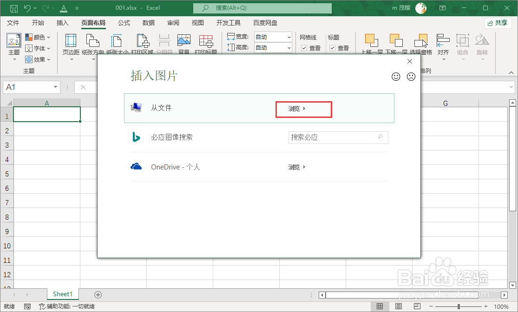Open the Themes (主题) gallery
Viewport: 518px width, 312px height.
[x=14, y=47]
